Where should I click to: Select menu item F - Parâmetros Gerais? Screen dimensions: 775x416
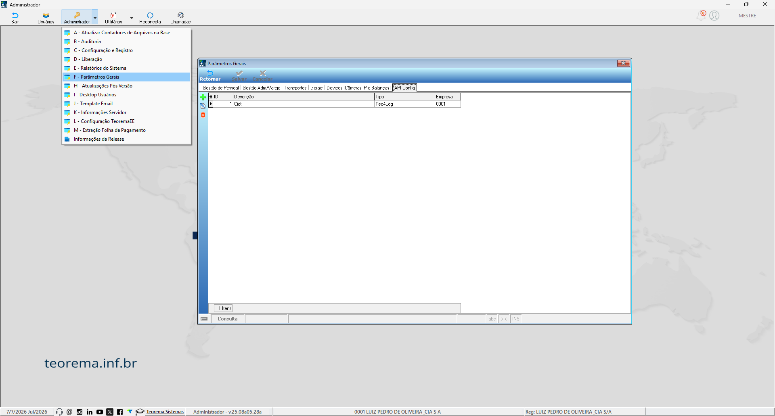point(126,77)
